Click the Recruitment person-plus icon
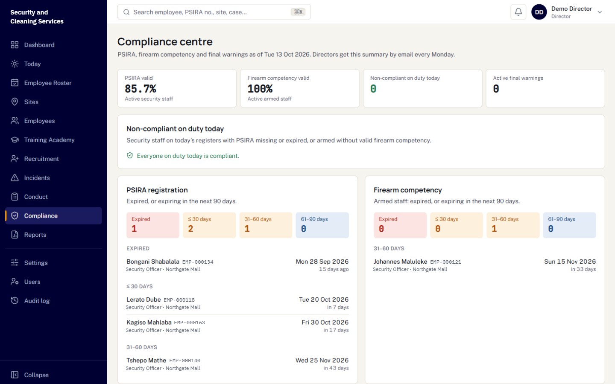The width and height of the screenshot is (615, 384). pos(15,159)
